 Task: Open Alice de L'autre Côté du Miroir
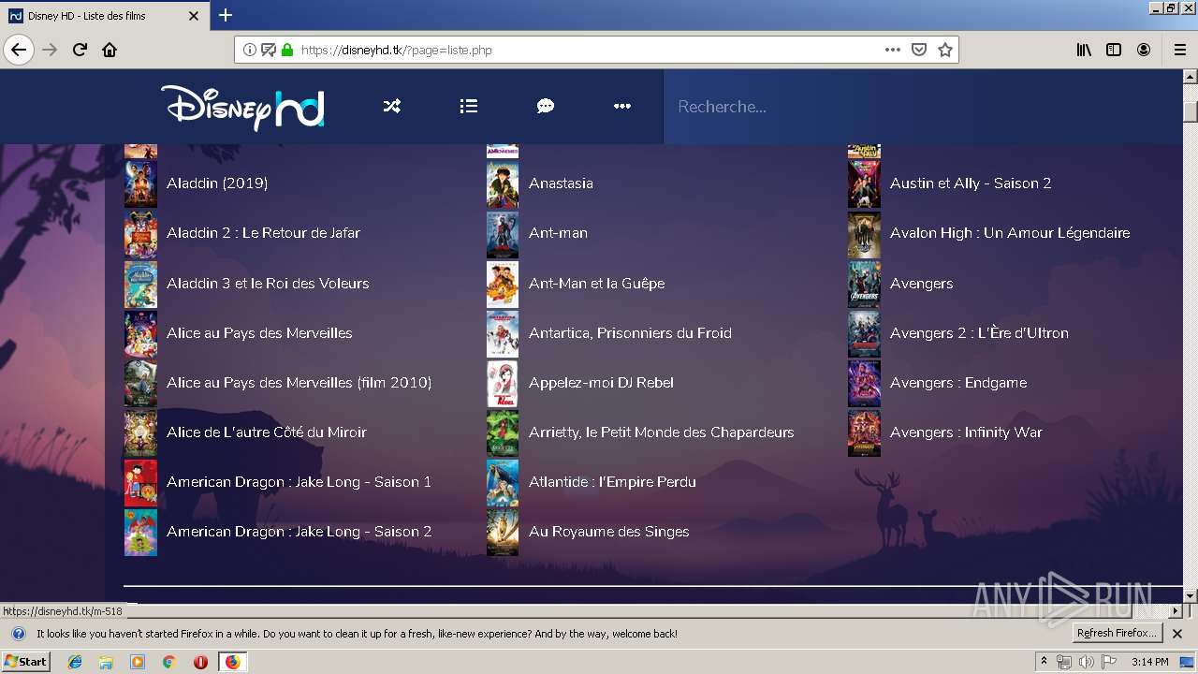[267, 432]
